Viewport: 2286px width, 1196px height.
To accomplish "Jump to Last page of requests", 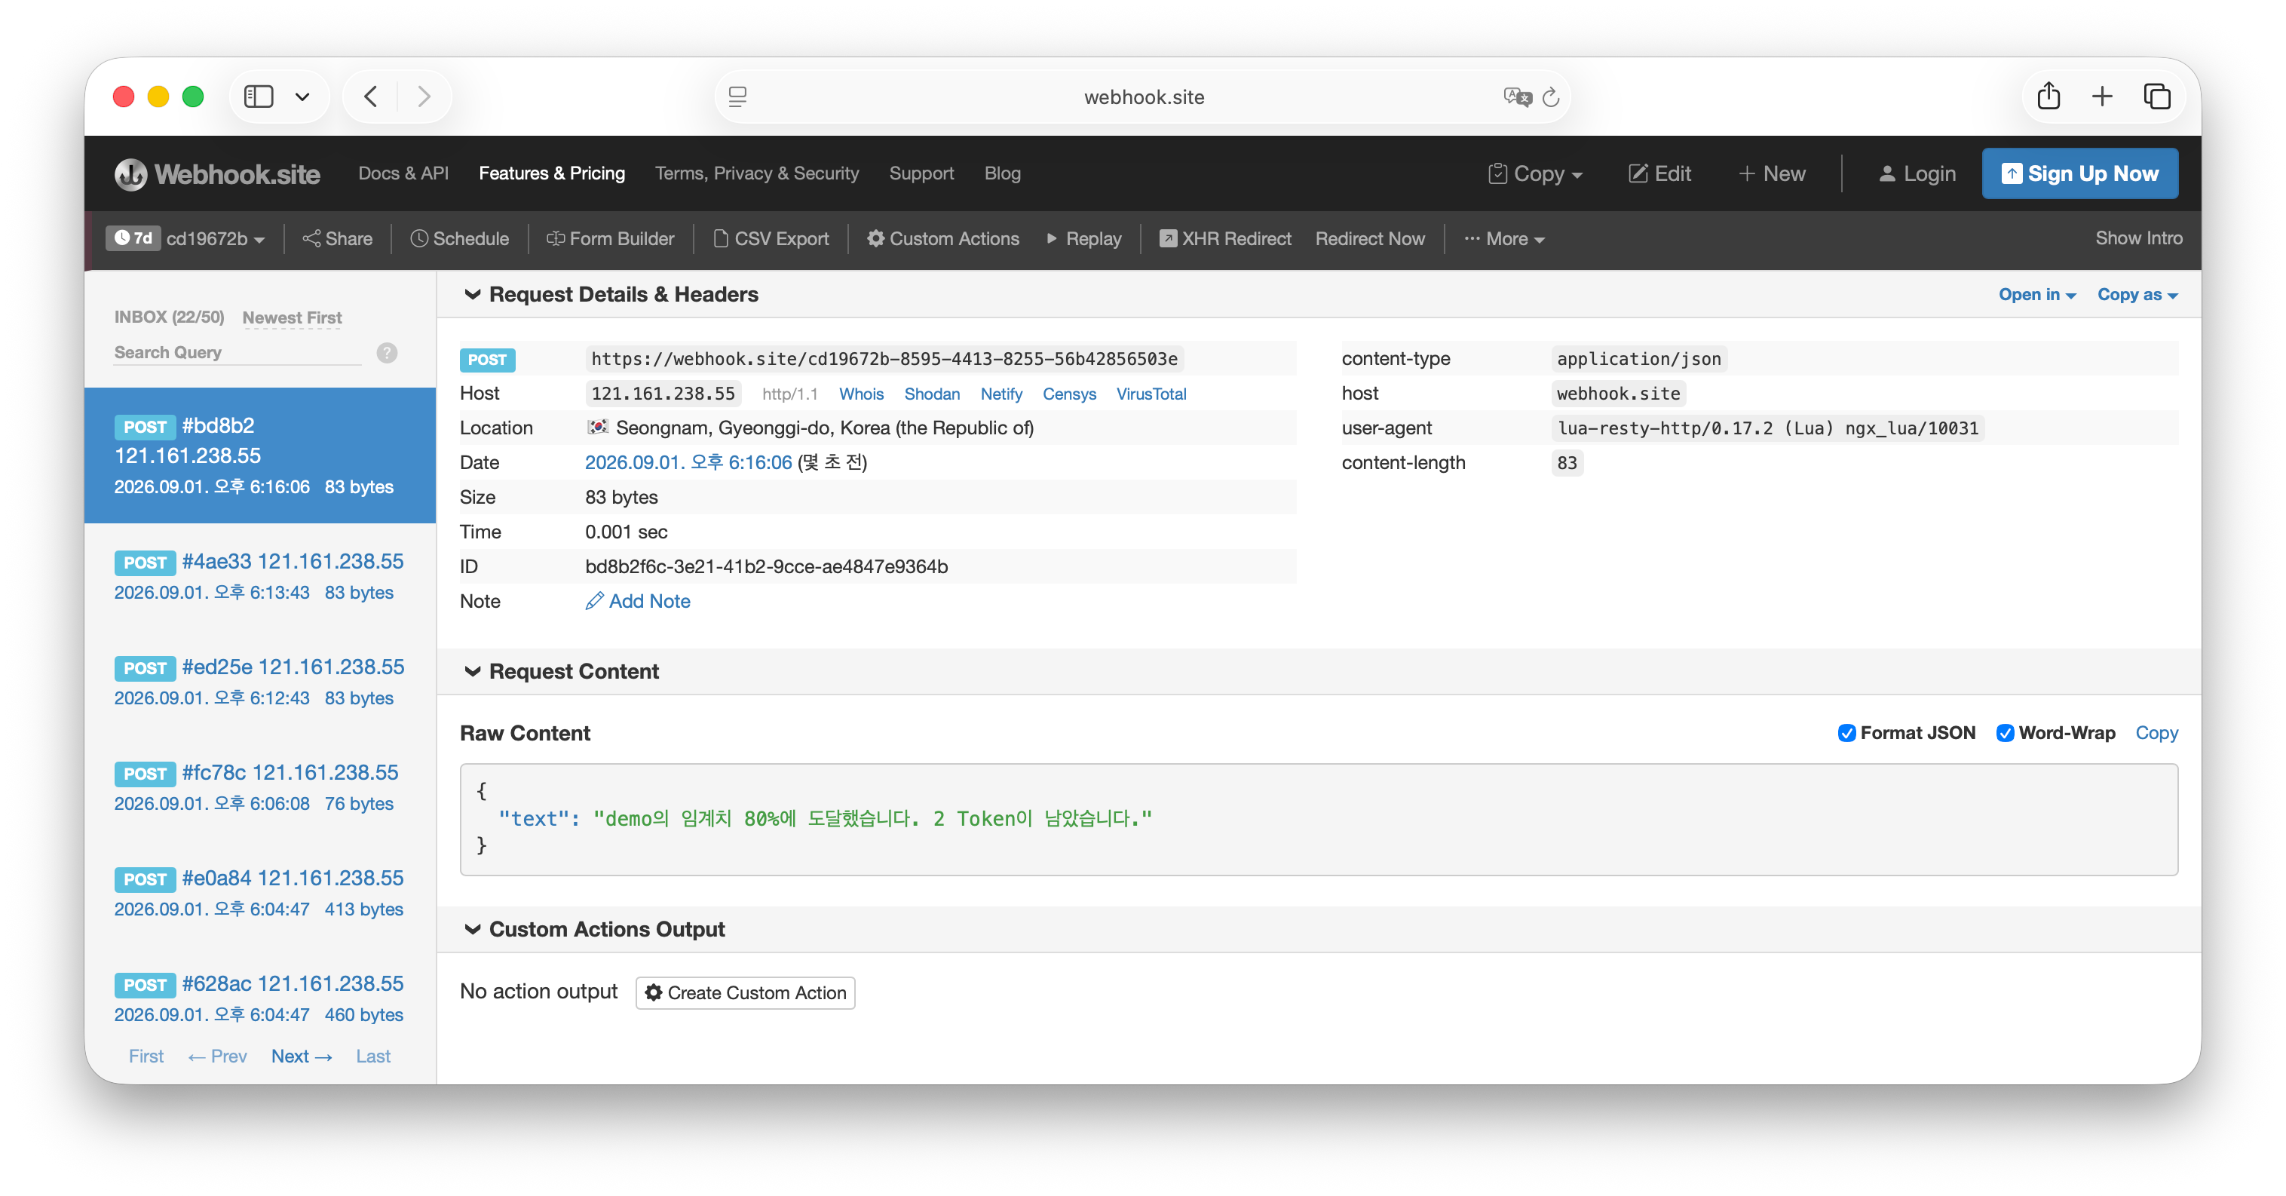I will (372, 1056).
